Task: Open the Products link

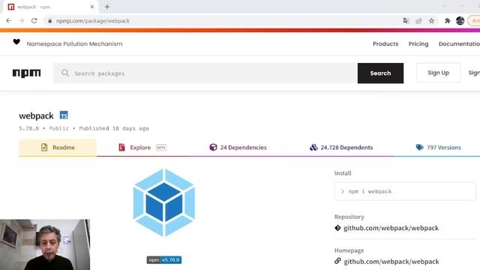Action: pyautogui.click(x=385, y=43)
